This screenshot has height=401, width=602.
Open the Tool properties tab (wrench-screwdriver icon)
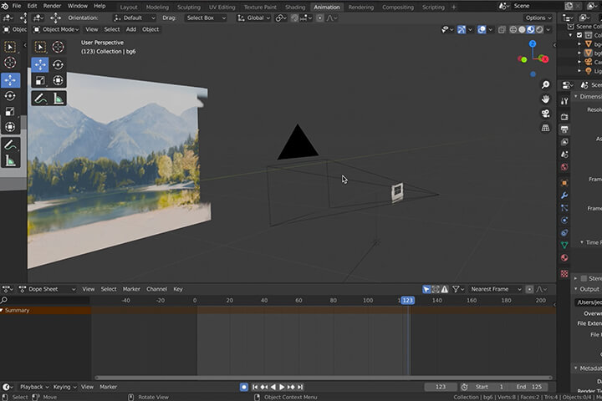pos(564,101)
